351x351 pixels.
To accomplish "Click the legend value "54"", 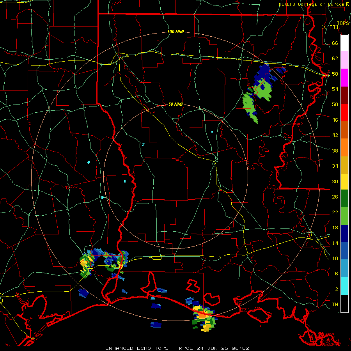I will [x=335, y=89].
